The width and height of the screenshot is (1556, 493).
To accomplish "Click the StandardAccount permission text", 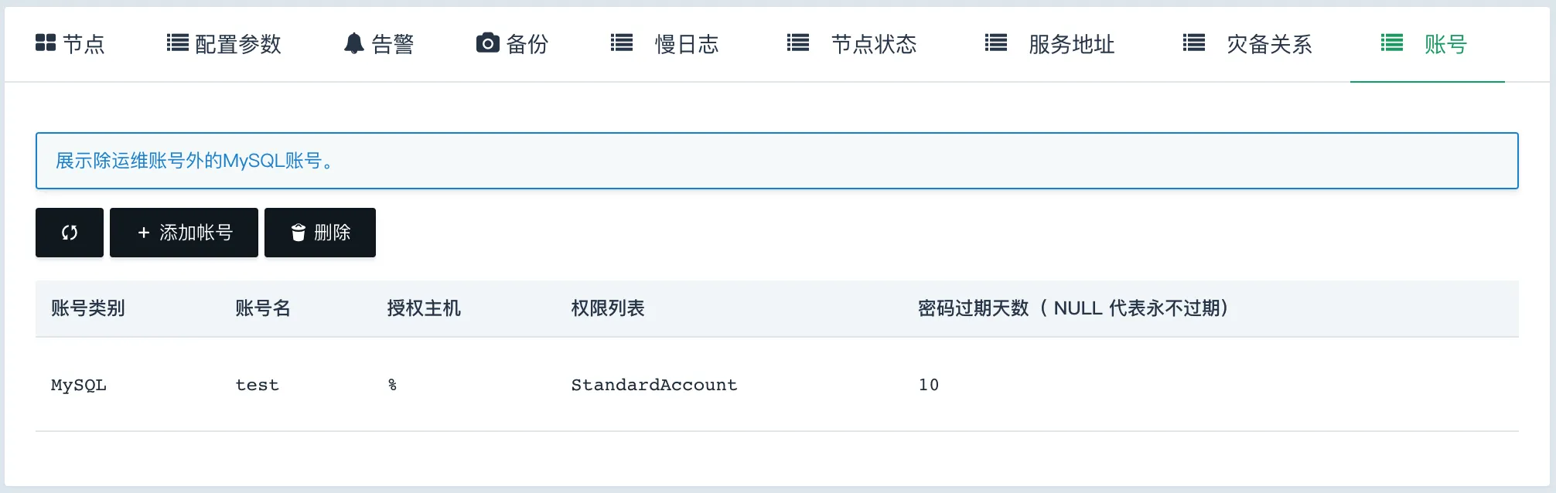I will (653, 385).
